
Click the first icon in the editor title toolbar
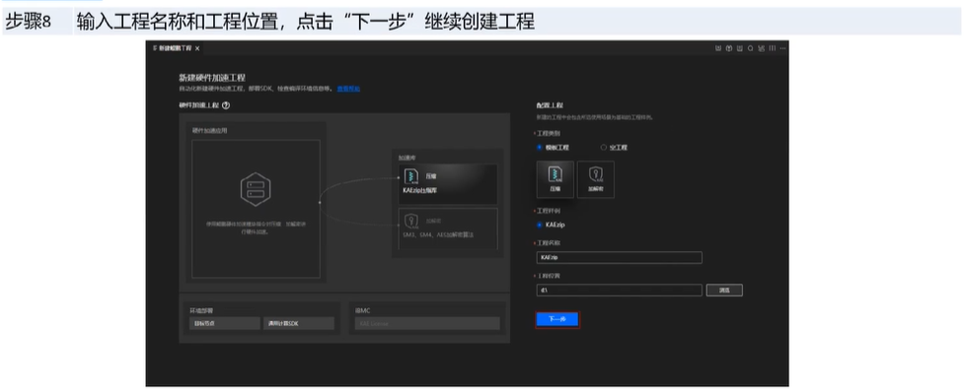(717, 48)
